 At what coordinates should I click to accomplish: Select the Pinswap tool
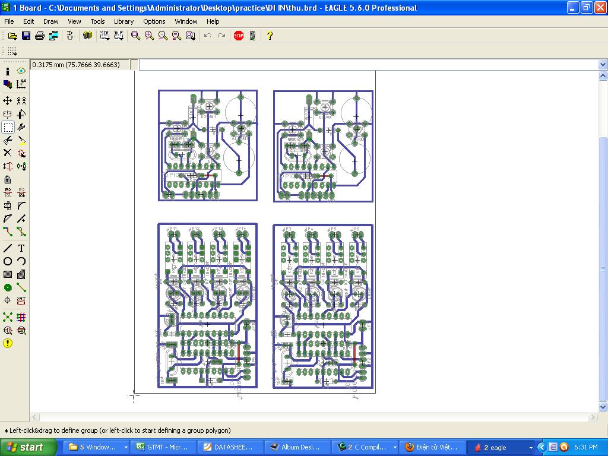click(x=7, y=166)
